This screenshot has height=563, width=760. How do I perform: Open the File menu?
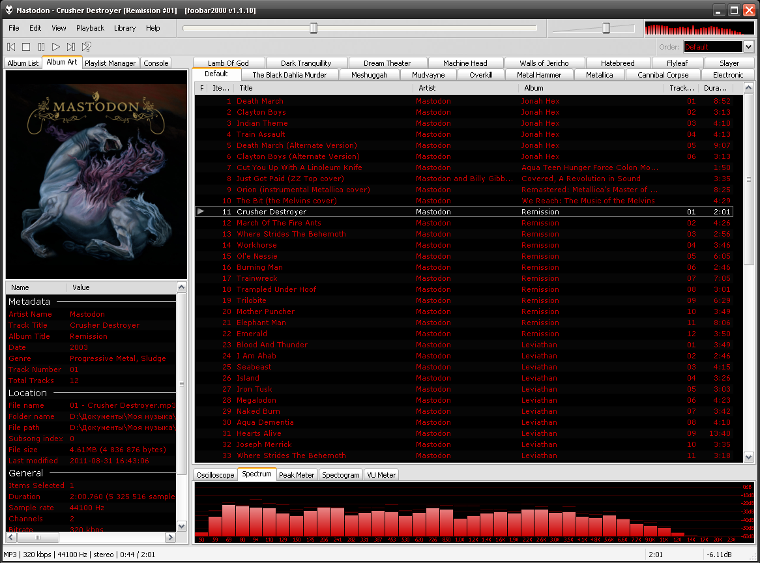click(14, 28)
